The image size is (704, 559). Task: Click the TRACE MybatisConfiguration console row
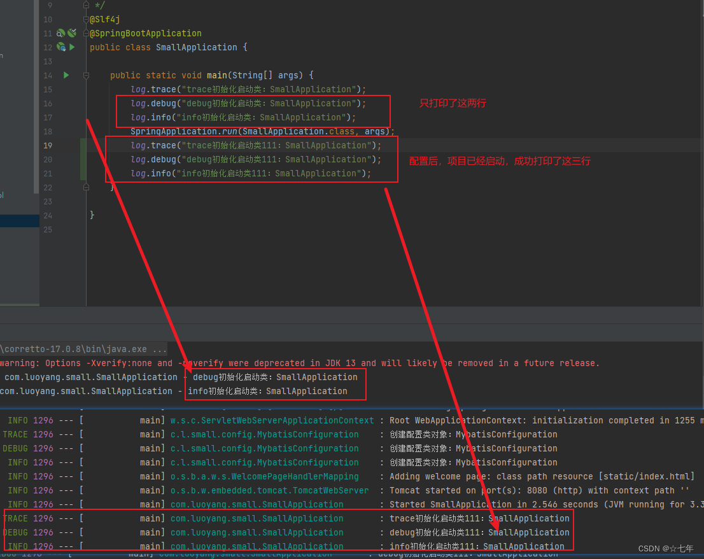280,434
